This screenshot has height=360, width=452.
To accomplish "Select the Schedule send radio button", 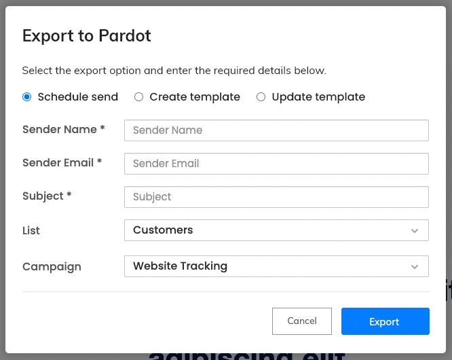I will [x=27, y=97].
